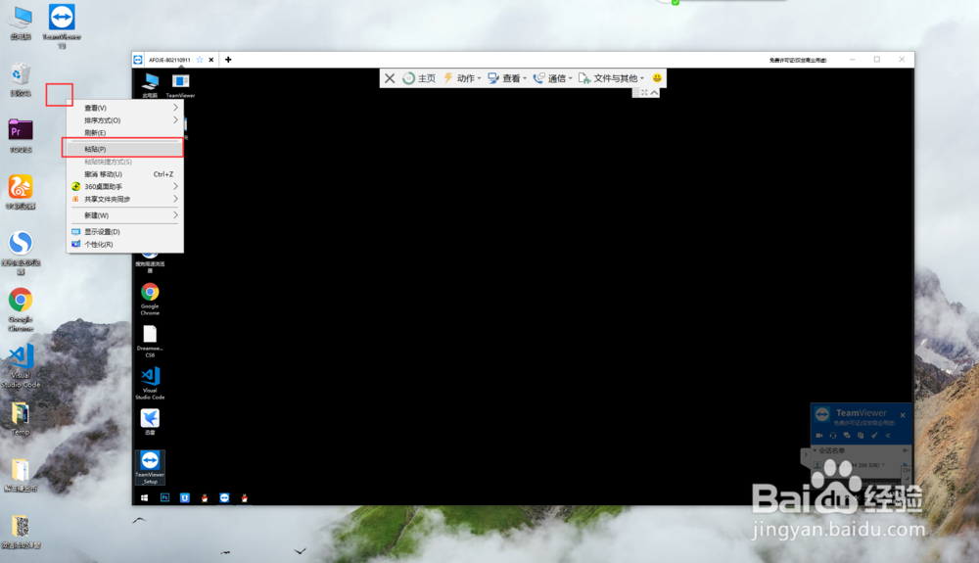Open remote TeamViewer_Setup icon
Image resolution: width=979 pixels, height=563 pixels.
[150, 467]
